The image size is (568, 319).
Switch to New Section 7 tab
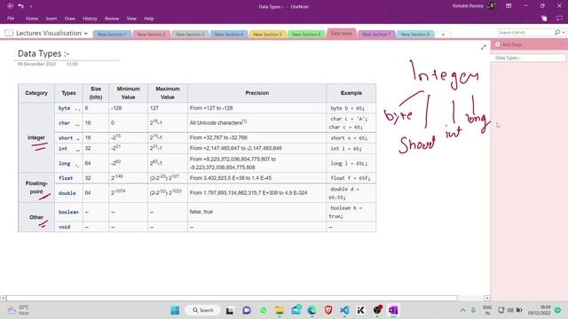click(376, 35)
